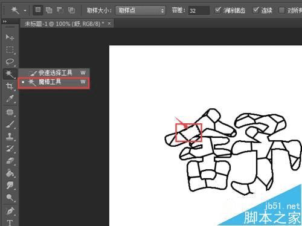This screenshot has height=226, width=302.
Task: Select the Pen tool
Action: pos(10,211)
